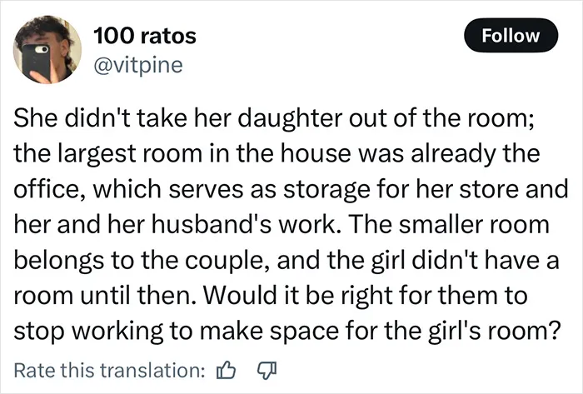Click the phrase "The smaller room"
Screen dimensions: 583x394
click(x=448, y=224)
